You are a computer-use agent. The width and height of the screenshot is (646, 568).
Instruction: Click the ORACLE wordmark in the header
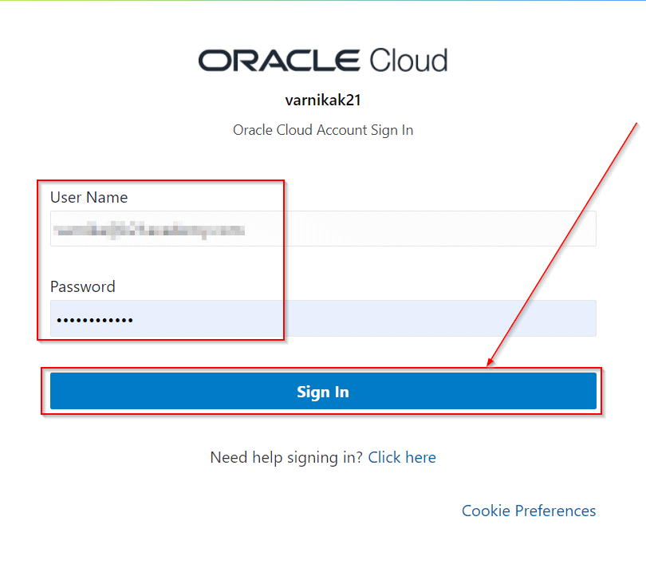(279, 61)
